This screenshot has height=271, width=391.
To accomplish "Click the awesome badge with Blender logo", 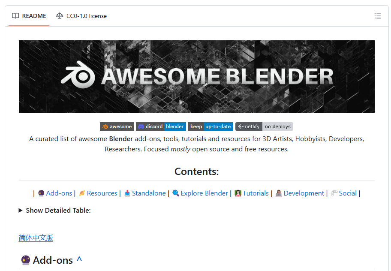I will tap(117, 126).
